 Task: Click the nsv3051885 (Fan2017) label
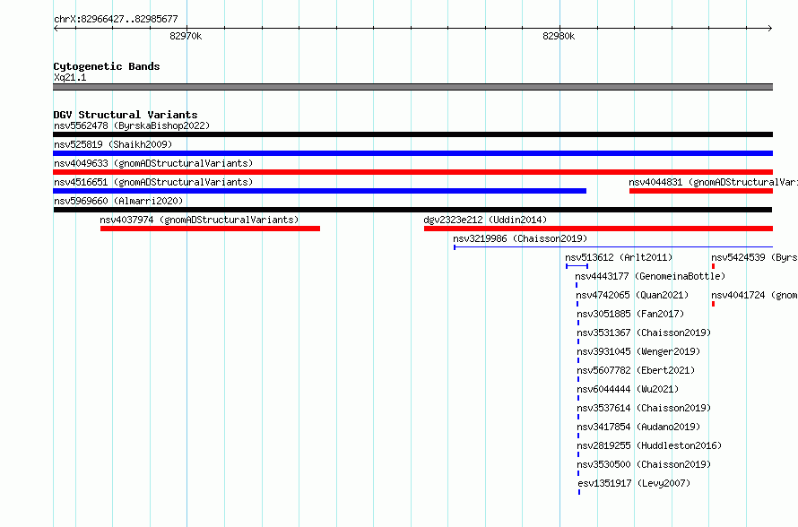point(630,314)
